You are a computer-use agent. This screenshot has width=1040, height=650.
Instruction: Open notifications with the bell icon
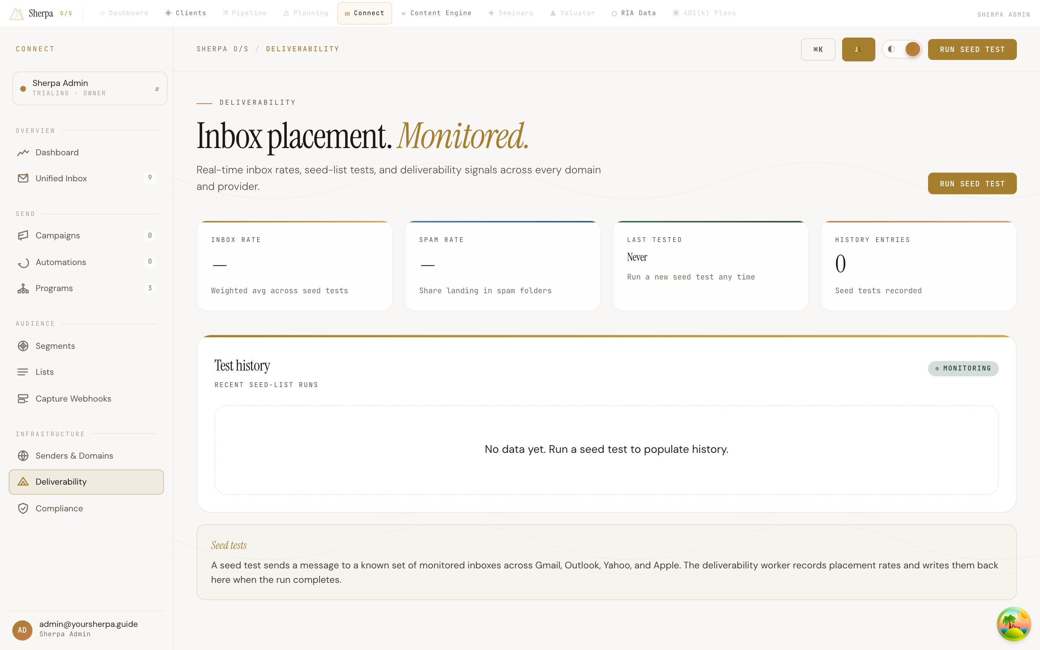coord(858,49)
